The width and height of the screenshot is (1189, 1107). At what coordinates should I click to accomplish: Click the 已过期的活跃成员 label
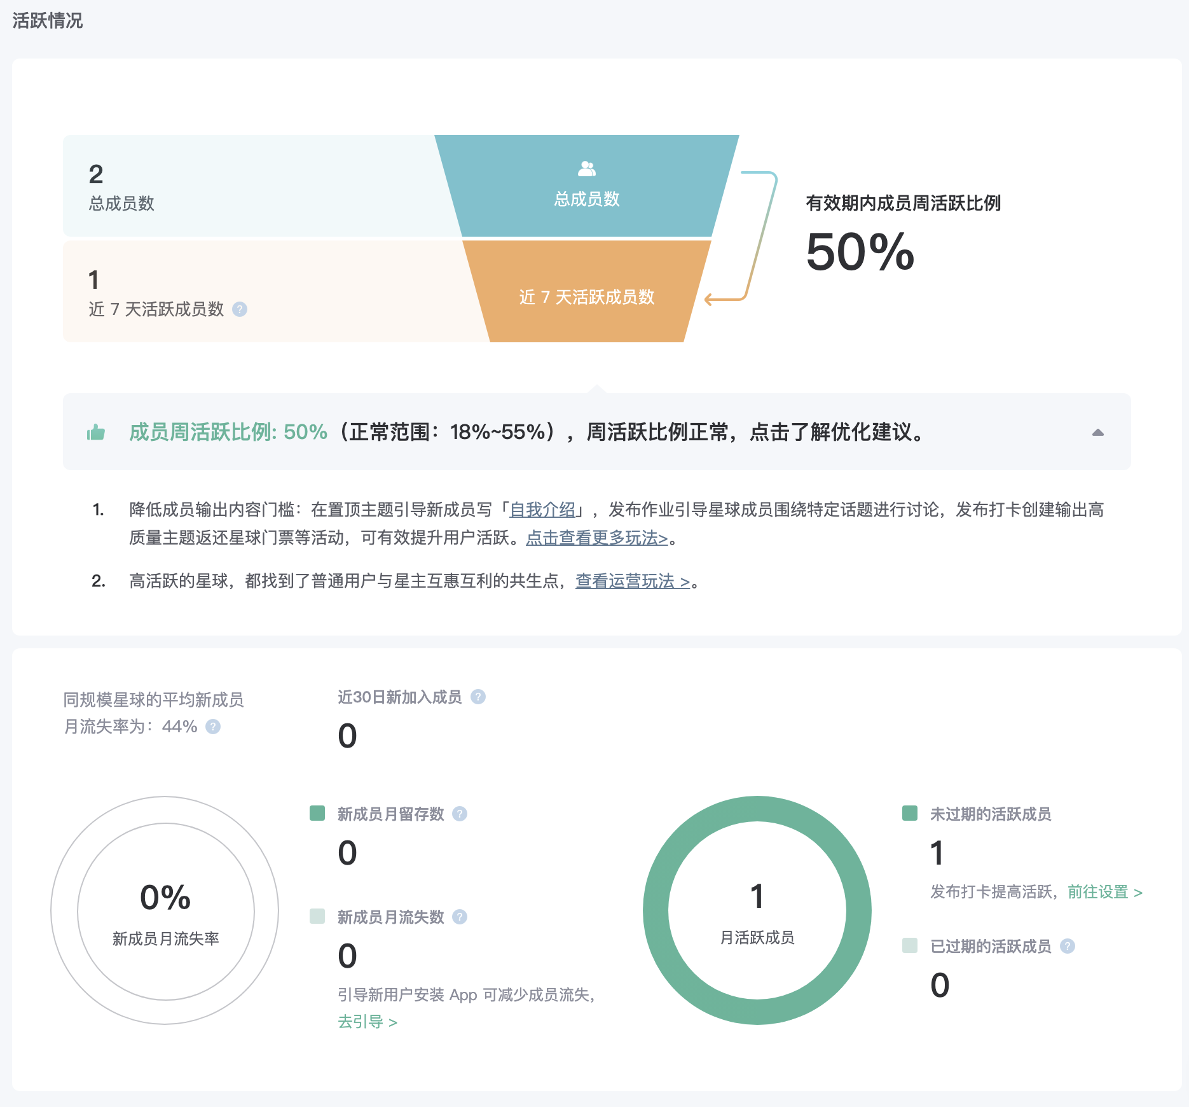[991, 946]
